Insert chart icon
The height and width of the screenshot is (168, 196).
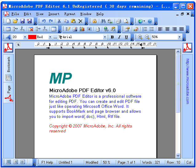82,29
